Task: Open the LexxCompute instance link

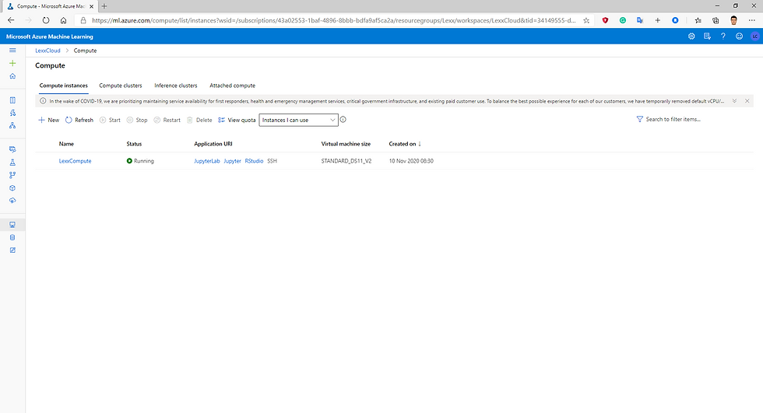Action: pos(75,161)
